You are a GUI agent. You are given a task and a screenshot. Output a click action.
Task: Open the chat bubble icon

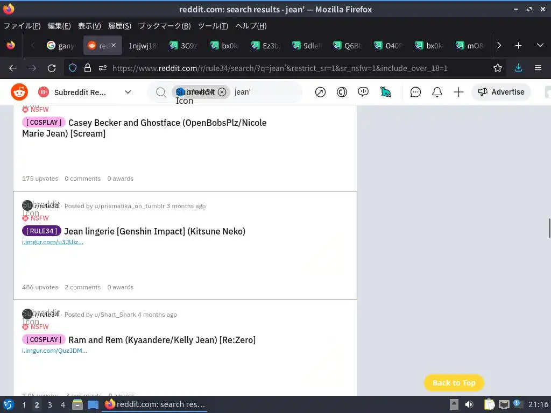tap(415, 92)
